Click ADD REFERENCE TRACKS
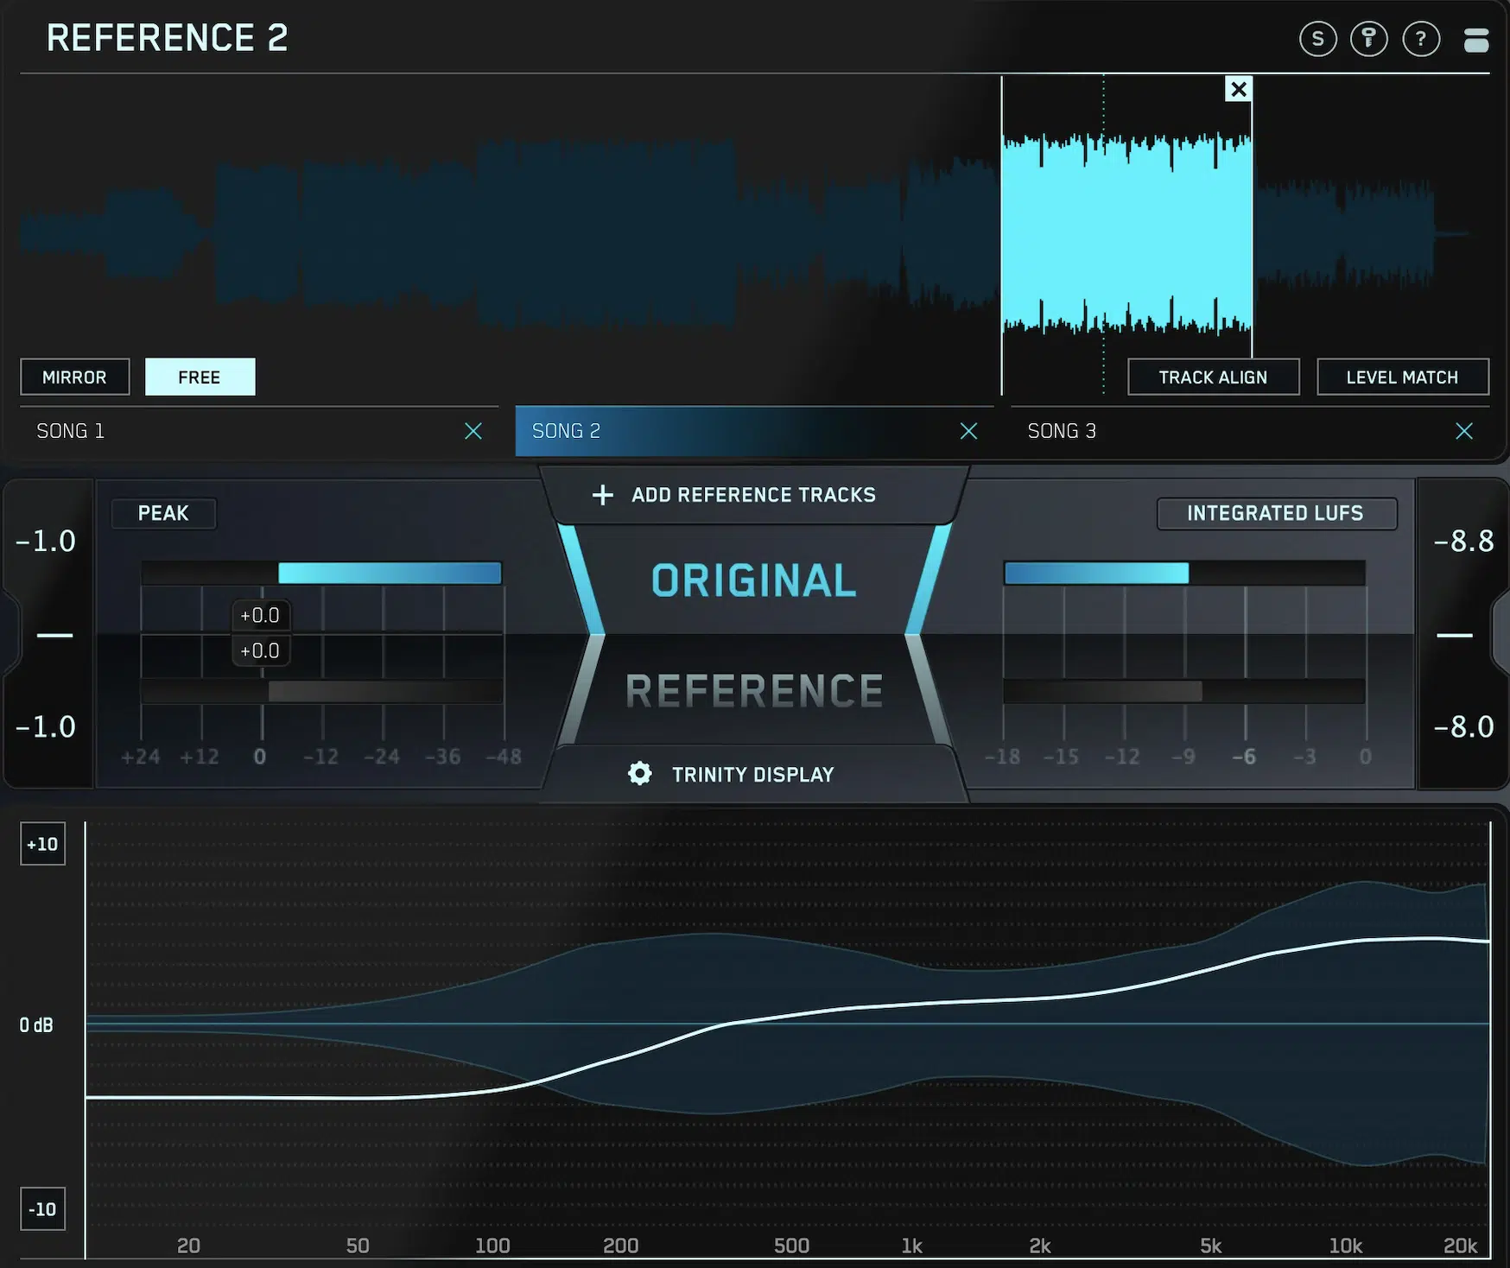 pos(753,495)
